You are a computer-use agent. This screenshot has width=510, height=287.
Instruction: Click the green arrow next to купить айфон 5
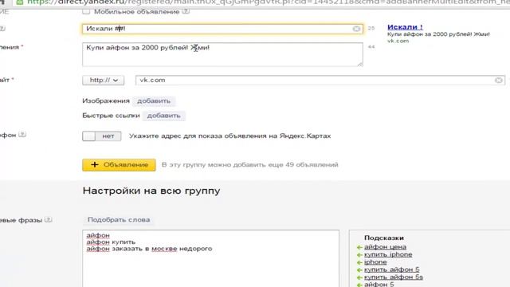359,269
